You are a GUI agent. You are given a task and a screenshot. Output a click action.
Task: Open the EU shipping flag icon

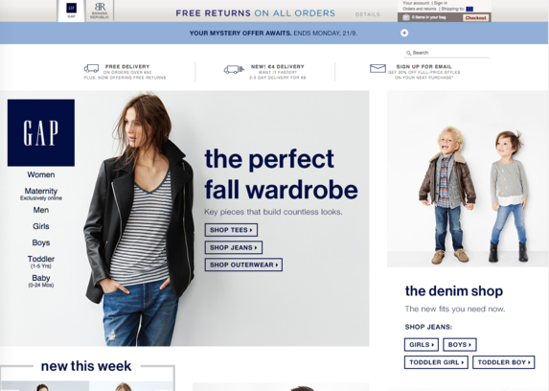(x=469, y=10)
